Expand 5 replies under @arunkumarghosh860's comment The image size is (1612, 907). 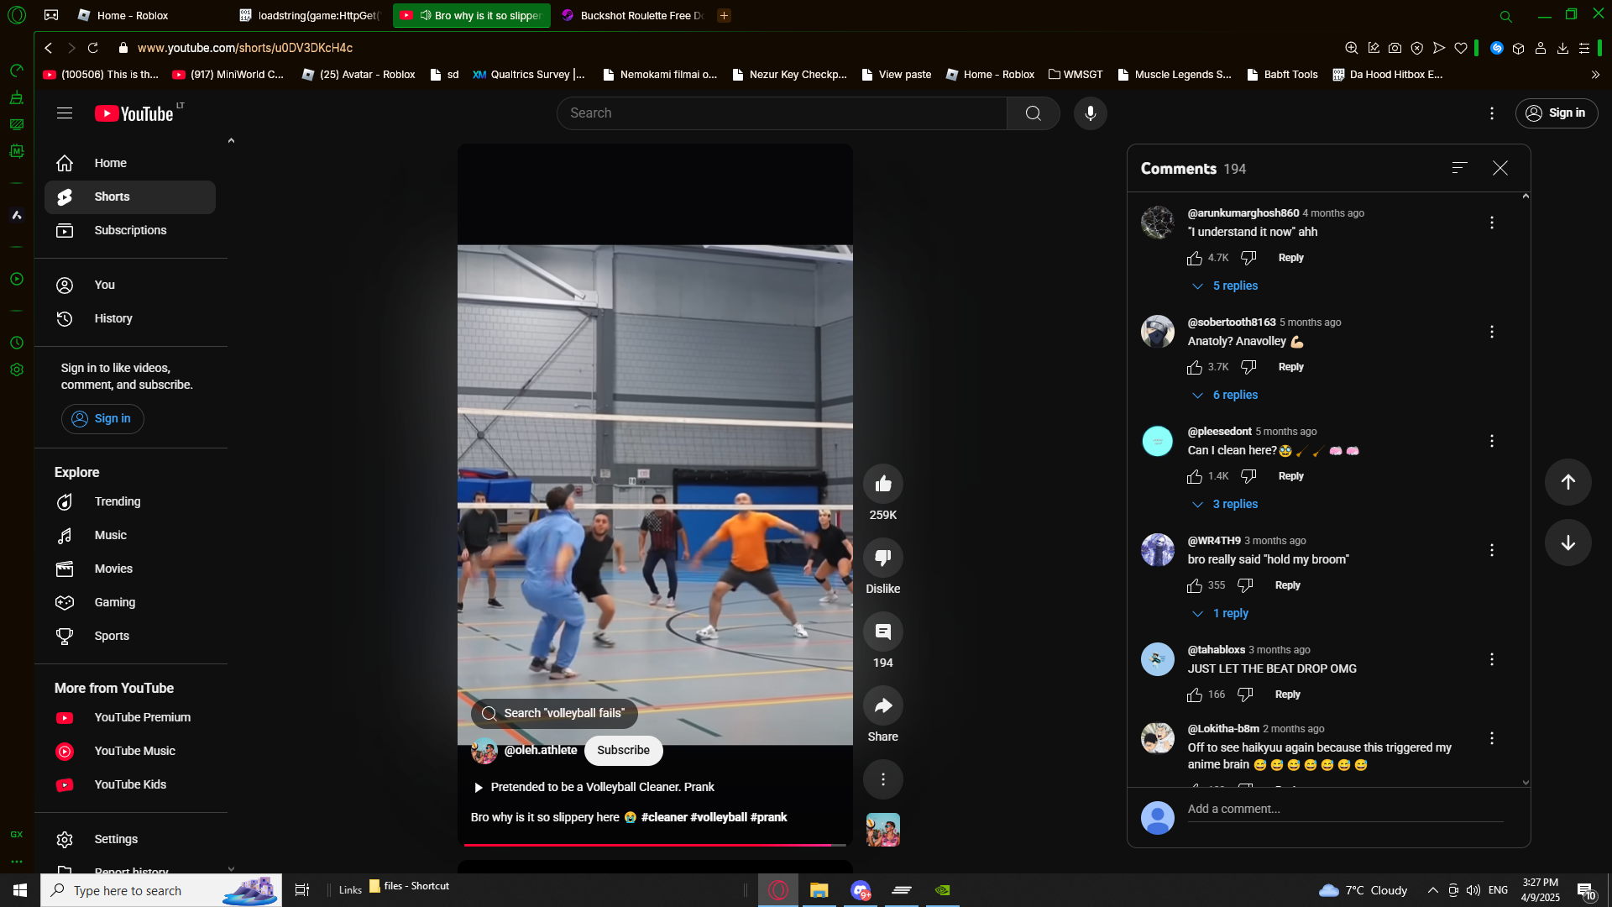1225,286
